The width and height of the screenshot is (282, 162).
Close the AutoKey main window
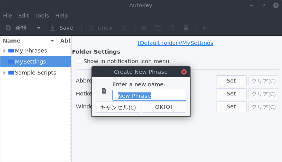coord(276,5)
